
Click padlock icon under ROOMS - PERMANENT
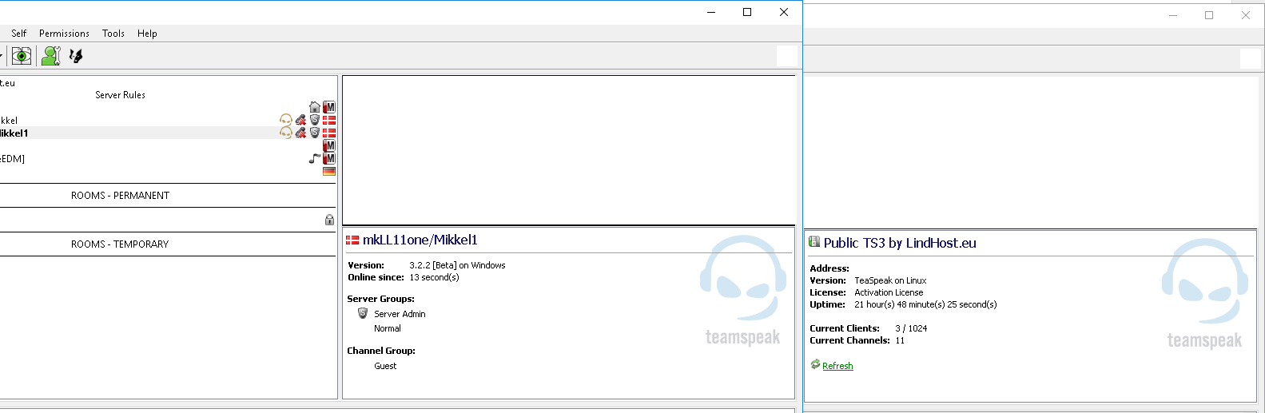tap(329, 220)
